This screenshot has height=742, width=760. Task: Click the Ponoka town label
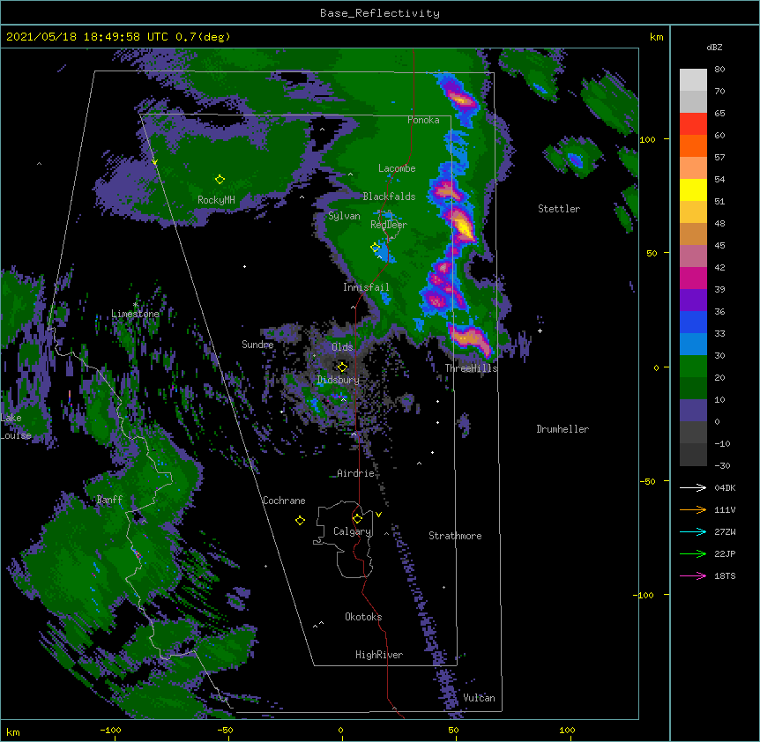click(423, 120)
